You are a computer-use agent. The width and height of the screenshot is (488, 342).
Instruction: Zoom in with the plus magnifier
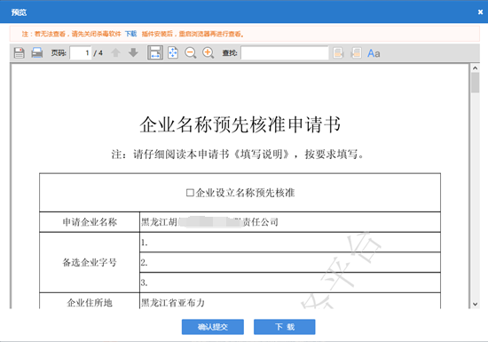pyautogui.click(x=209, y=52)
